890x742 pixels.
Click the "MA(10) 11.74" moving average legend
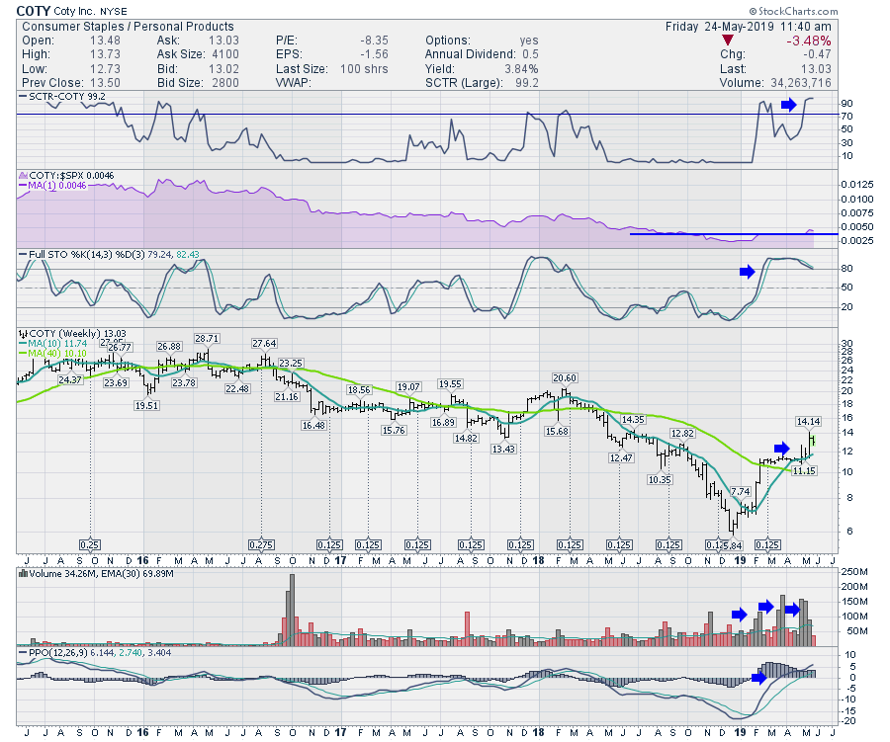tap(53, 344)
